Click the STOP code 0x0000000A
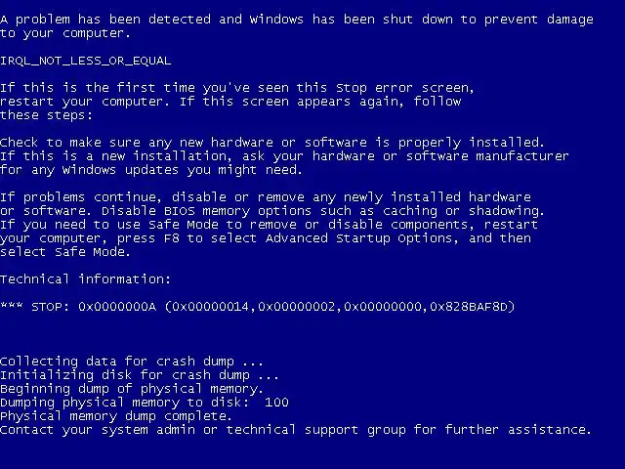Viewport: 625px width, 469px height. [x=117, y=307]
